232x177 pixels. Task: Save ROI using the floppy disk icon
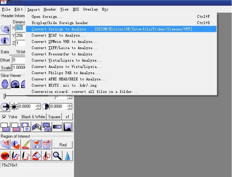click(37, 144)
